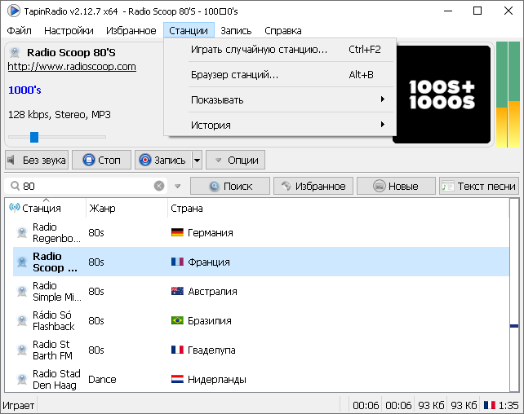Viewport: 524px width, 414px height.
Task: Sort by the Жанр column header
Action: pyautogui.click(x=127, y=208)
